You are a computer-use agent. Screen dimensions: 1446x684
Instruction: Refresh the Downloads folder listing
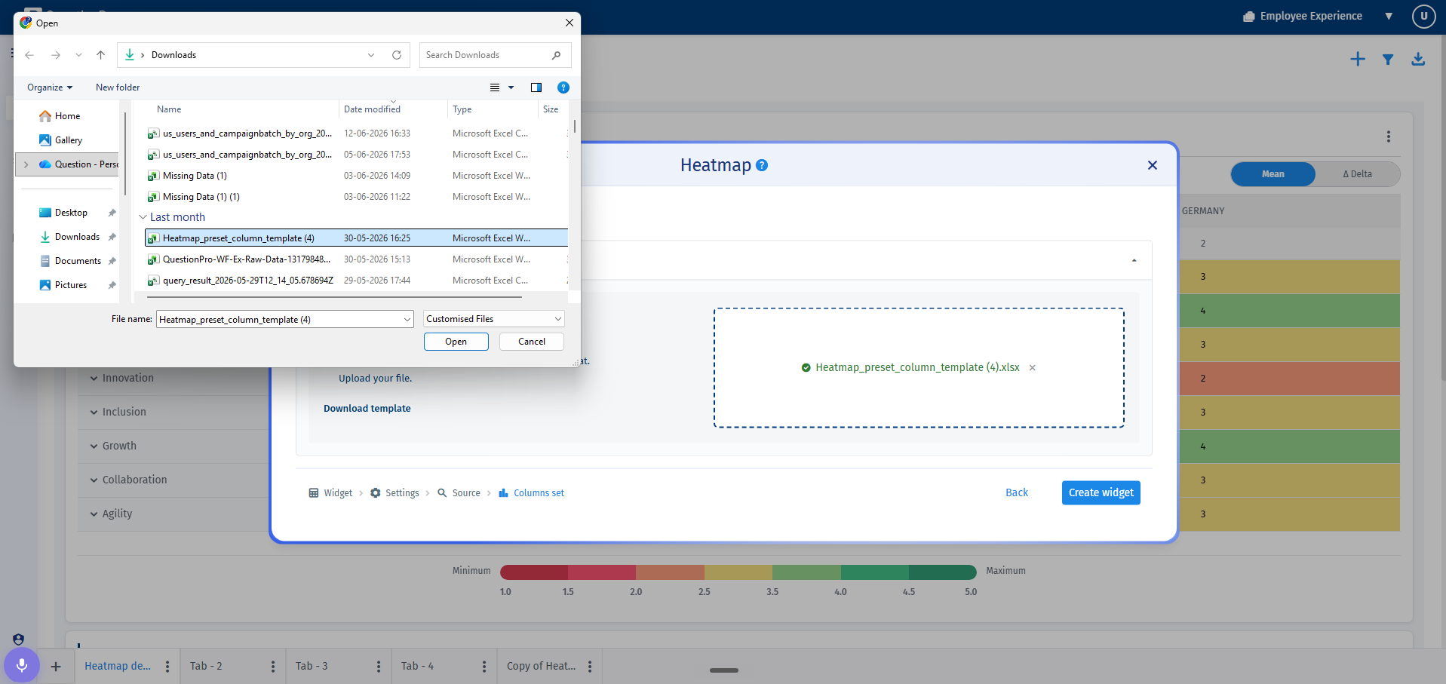[x=397, y=55]
